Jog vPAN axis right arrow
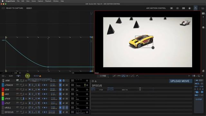This screenshot has width=206, height=116. [39, 99]
